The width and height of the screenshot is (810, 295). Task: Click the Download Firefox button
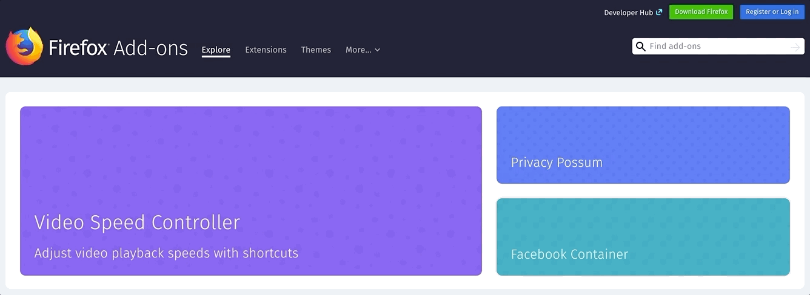(701, 12)
